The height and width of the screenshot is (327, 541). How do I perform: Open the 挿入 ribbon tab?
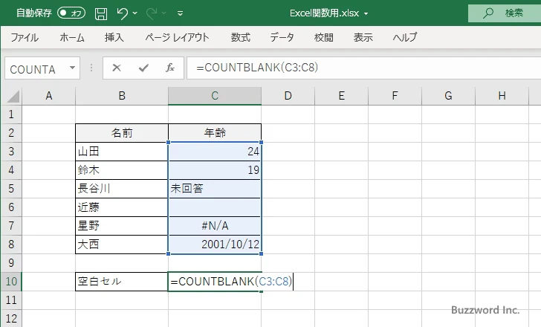pyautogui.click(x=114, y=37)
